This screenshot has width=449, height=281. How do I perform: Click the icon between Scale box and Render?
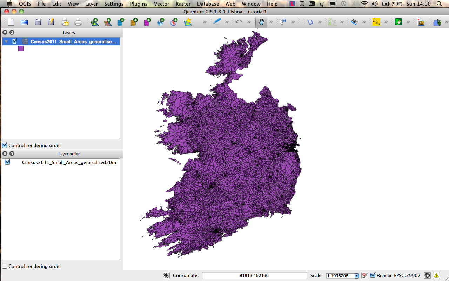365,275
